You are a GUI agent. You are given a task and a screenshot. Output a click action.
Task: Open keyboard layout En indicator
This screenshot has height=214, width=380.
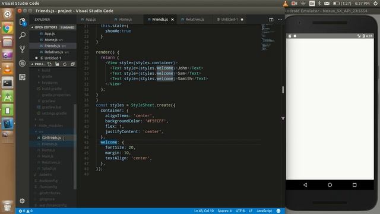pos(312,4)
